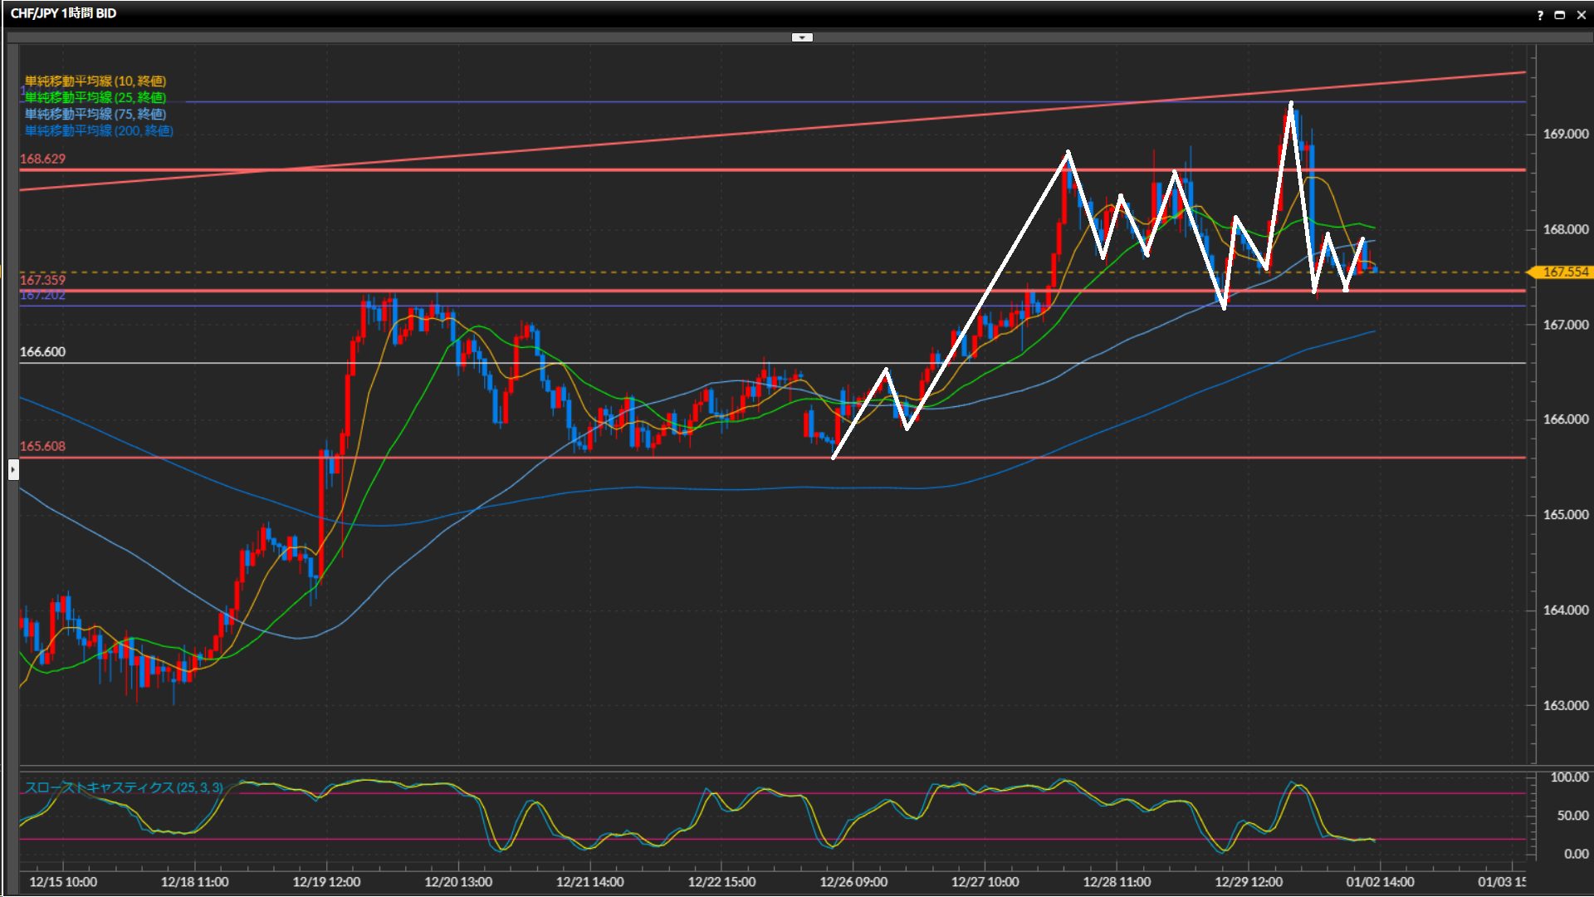Viewport: 1594px width, 897px height.
Task: Click the 167.359 red line label
Action: click(42, 280)
